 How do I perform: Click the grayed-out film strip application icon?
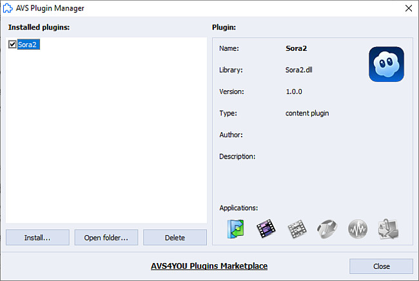click(297, 229)
